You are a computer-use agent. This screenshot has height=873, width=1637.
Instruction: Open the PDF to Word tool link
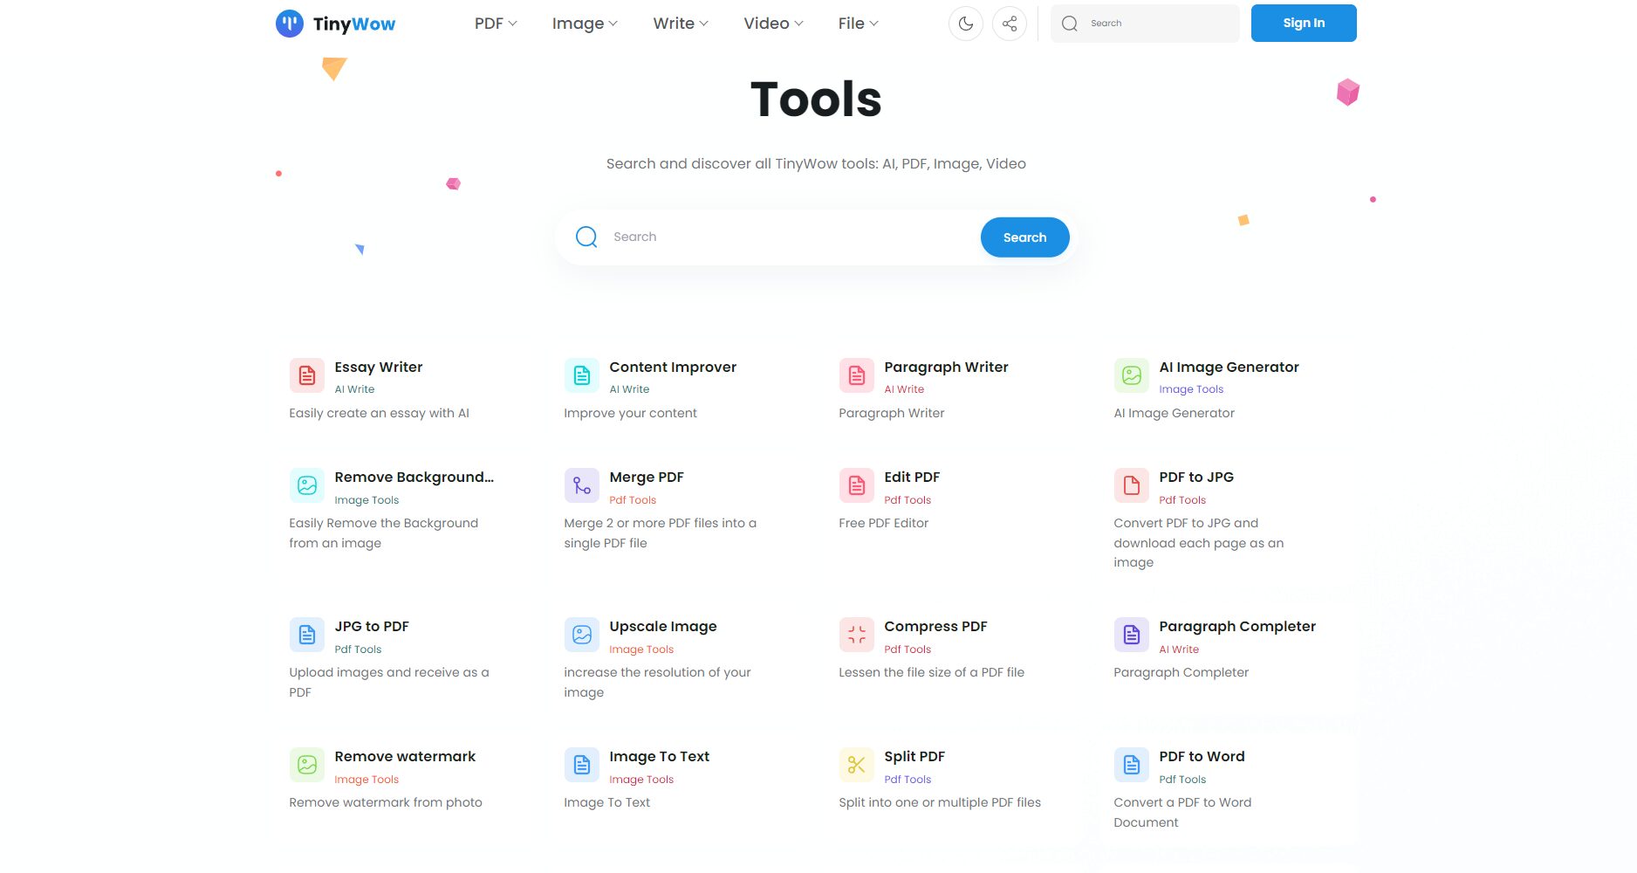click(1202, 756)
